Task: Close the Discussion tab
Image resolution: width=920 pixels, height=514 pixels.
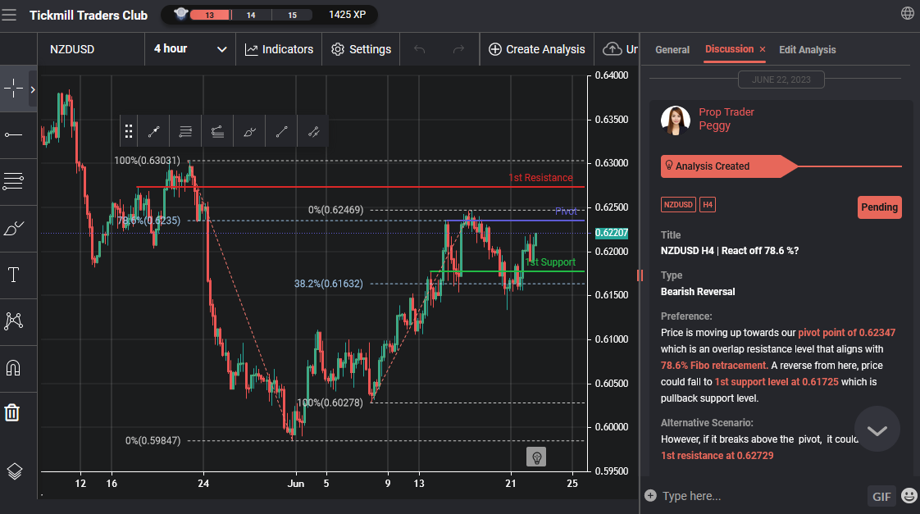Action: pyautogui.click(x=763, y=49)
